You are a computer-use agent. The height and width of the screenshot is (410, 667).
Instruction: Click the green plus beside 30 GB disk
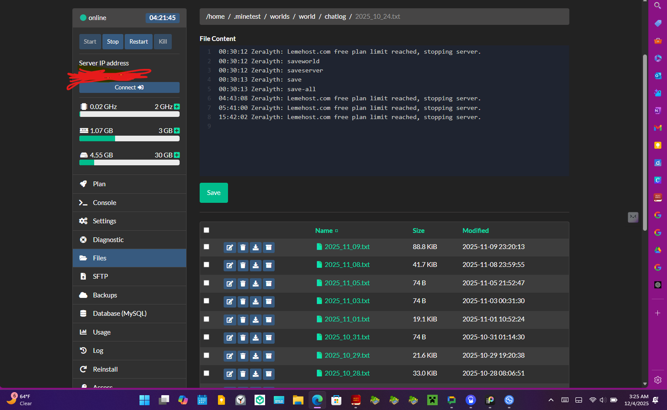click(177, 155)
